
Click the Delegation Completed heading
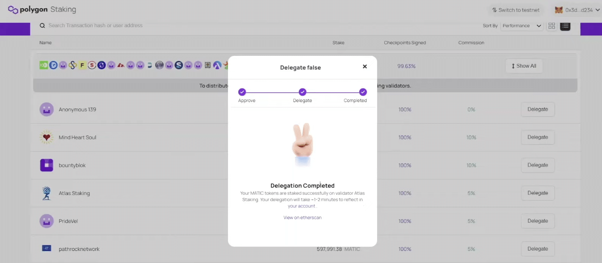[303, 186]
